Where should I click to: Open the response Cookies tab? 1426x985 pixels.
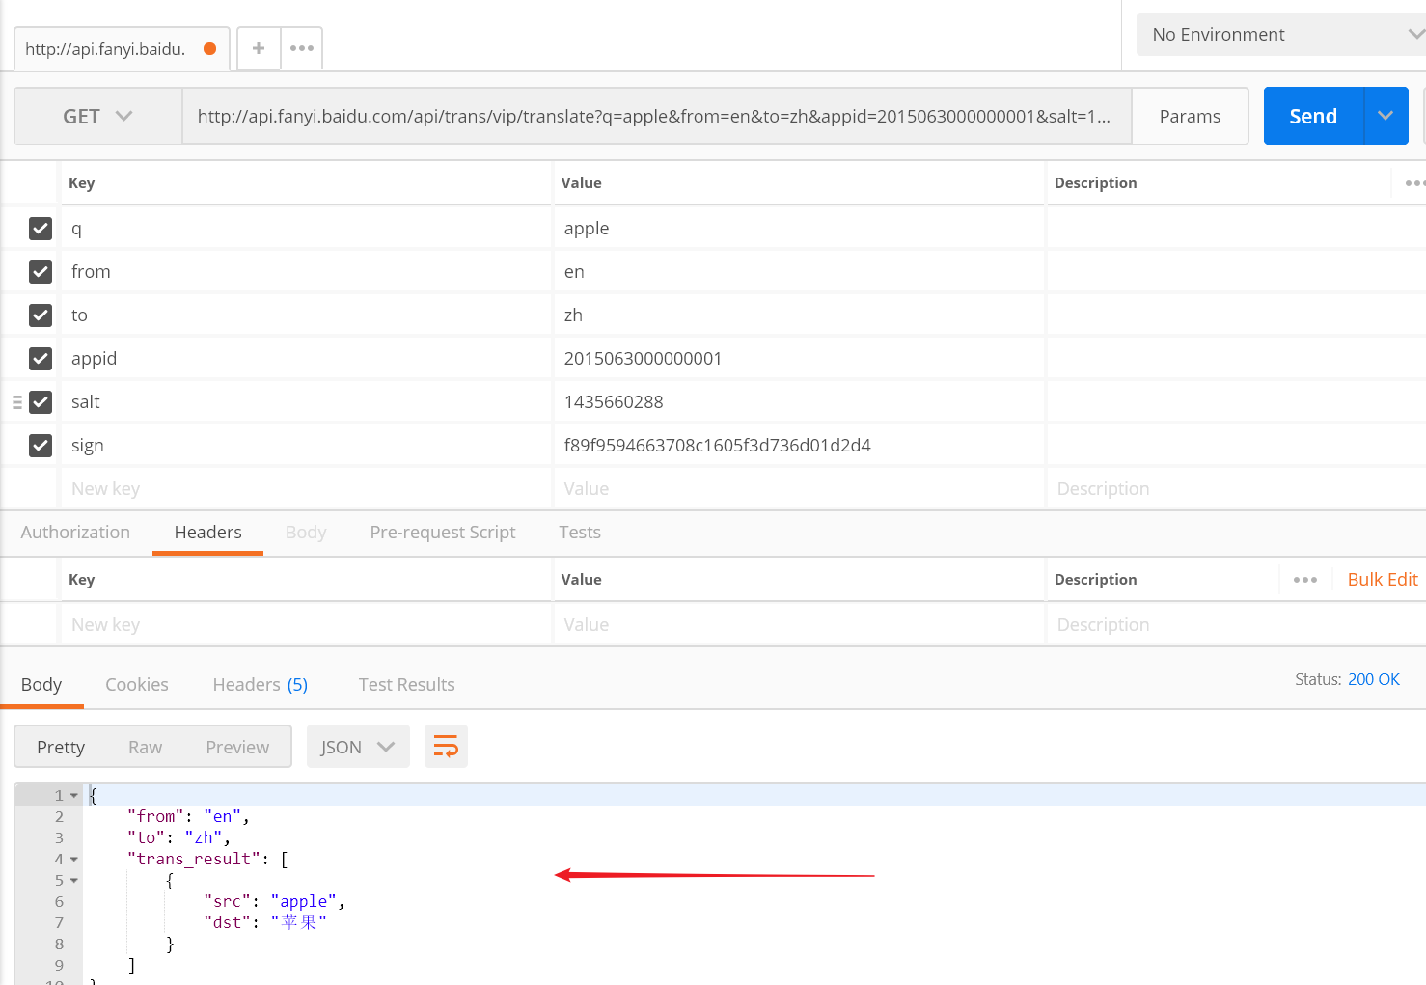tap(137, 685)
